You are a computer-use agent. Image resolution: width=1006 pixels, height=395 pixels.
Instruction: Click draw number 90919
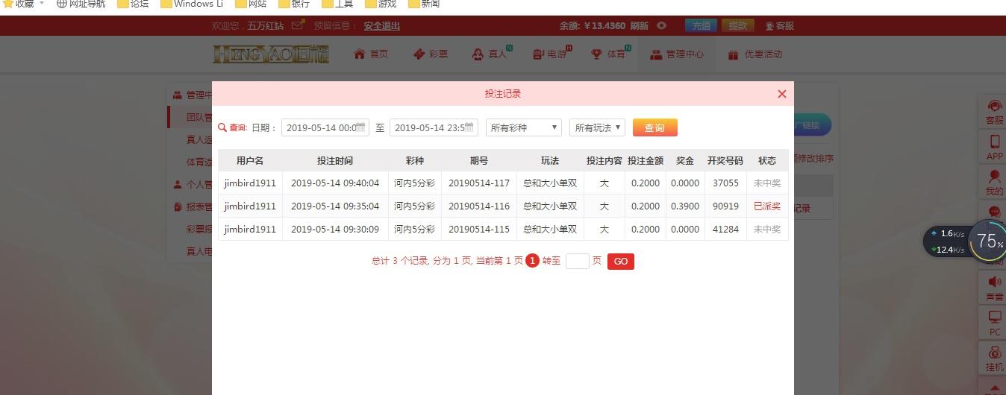[x=725, y=206]
